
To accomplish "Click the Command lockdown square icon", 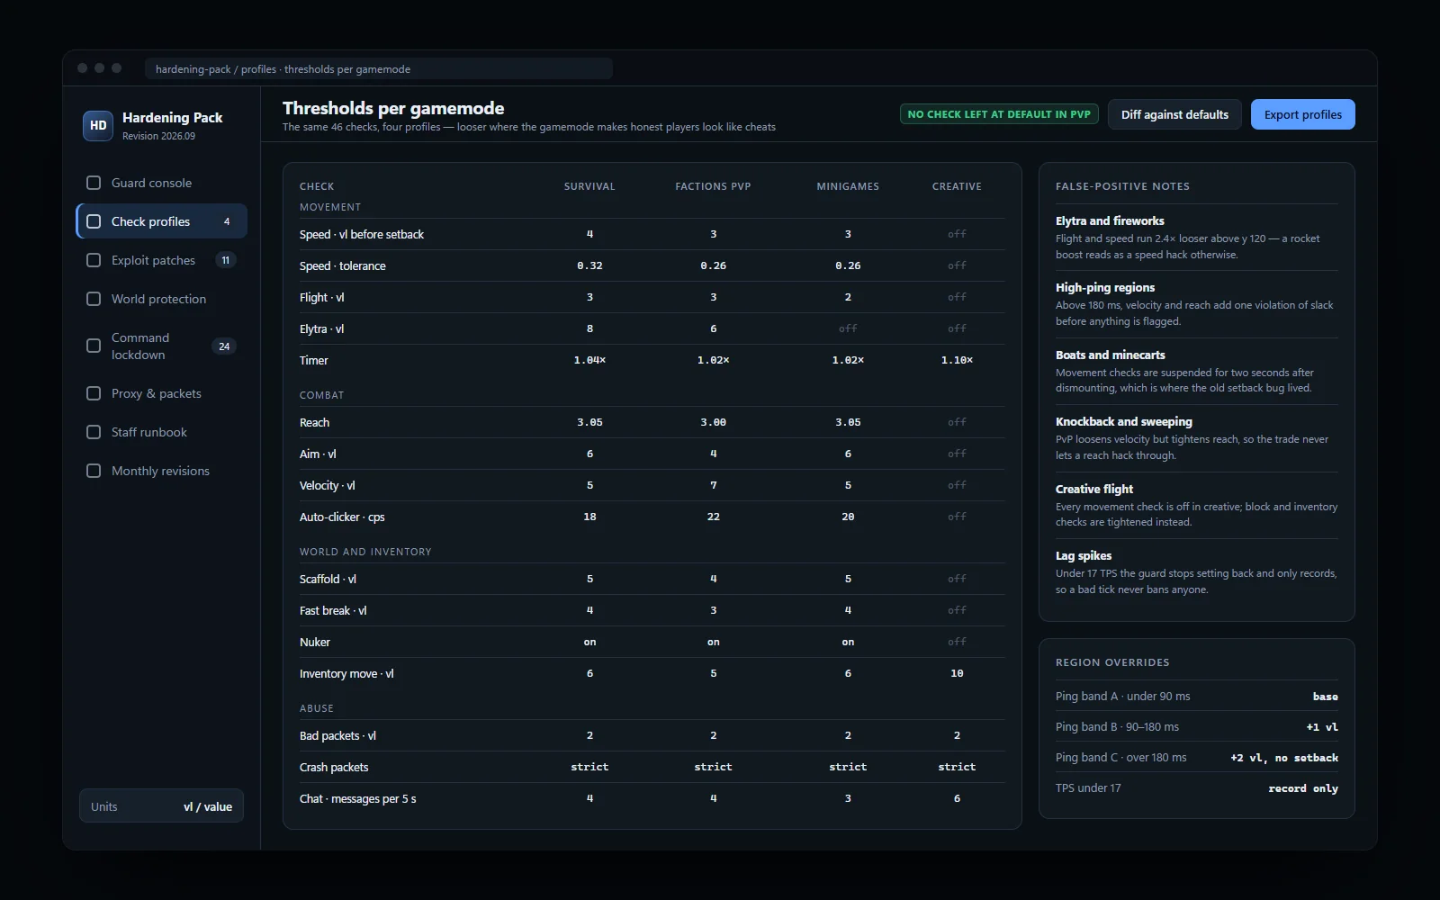I will (x=94, y=346).
